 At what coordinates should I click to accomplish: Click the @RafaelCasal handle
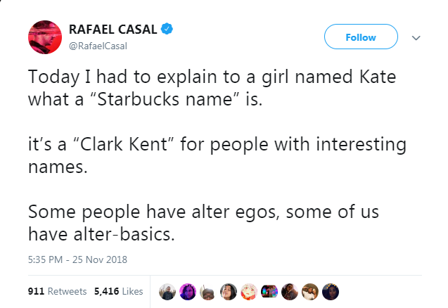click(98, 46)
